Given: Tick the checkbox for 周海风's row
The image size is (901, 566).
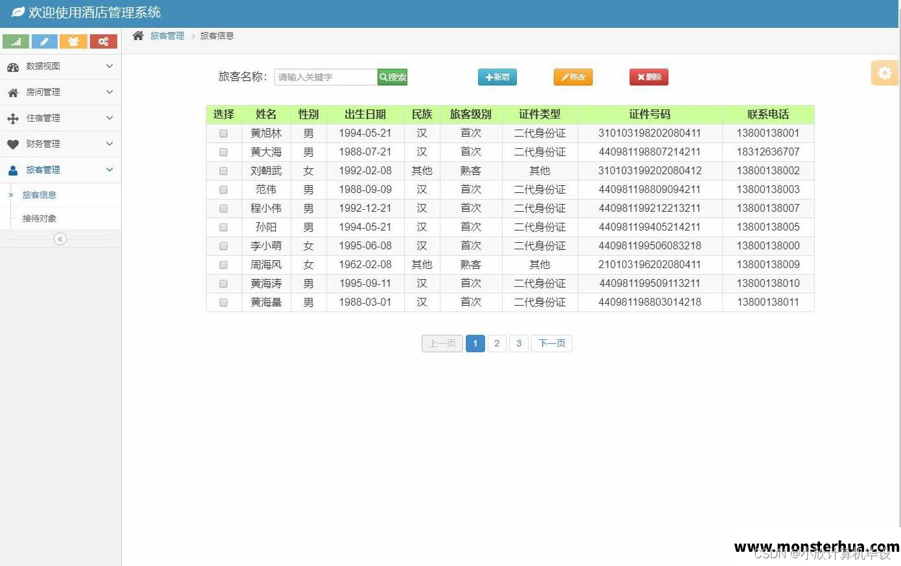Looking at the screenshot, I should pyautogui.click(x=223, y=264).
